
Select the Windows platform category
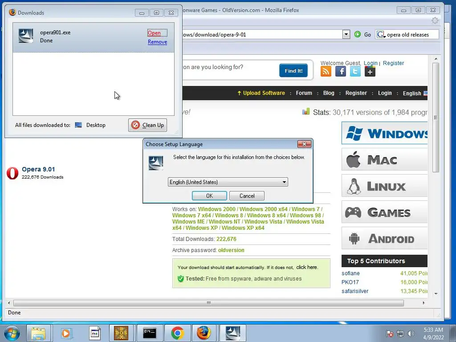[x=384, y=133]
